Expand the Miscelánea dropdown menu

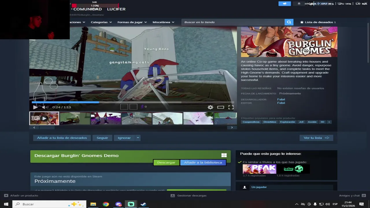pyautogui.click(x=163, y=22)
